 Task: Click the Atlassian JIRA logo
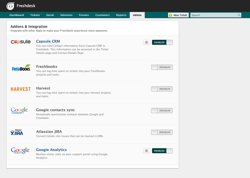pyautogui.click(x=17, y=132)
